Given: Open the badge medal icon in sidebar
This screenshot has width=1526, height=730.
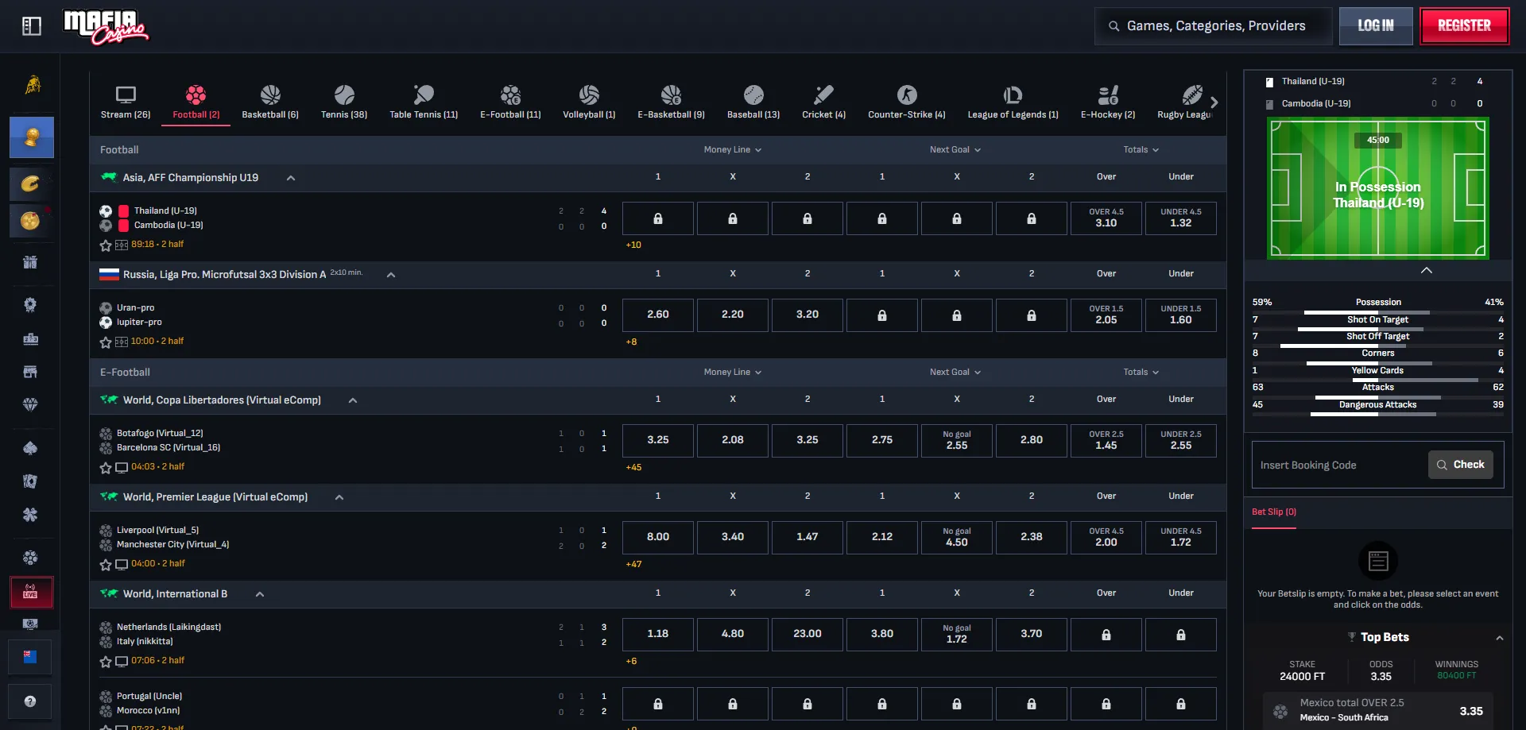Looking at the screenshot, I should (x=30, y=305).
